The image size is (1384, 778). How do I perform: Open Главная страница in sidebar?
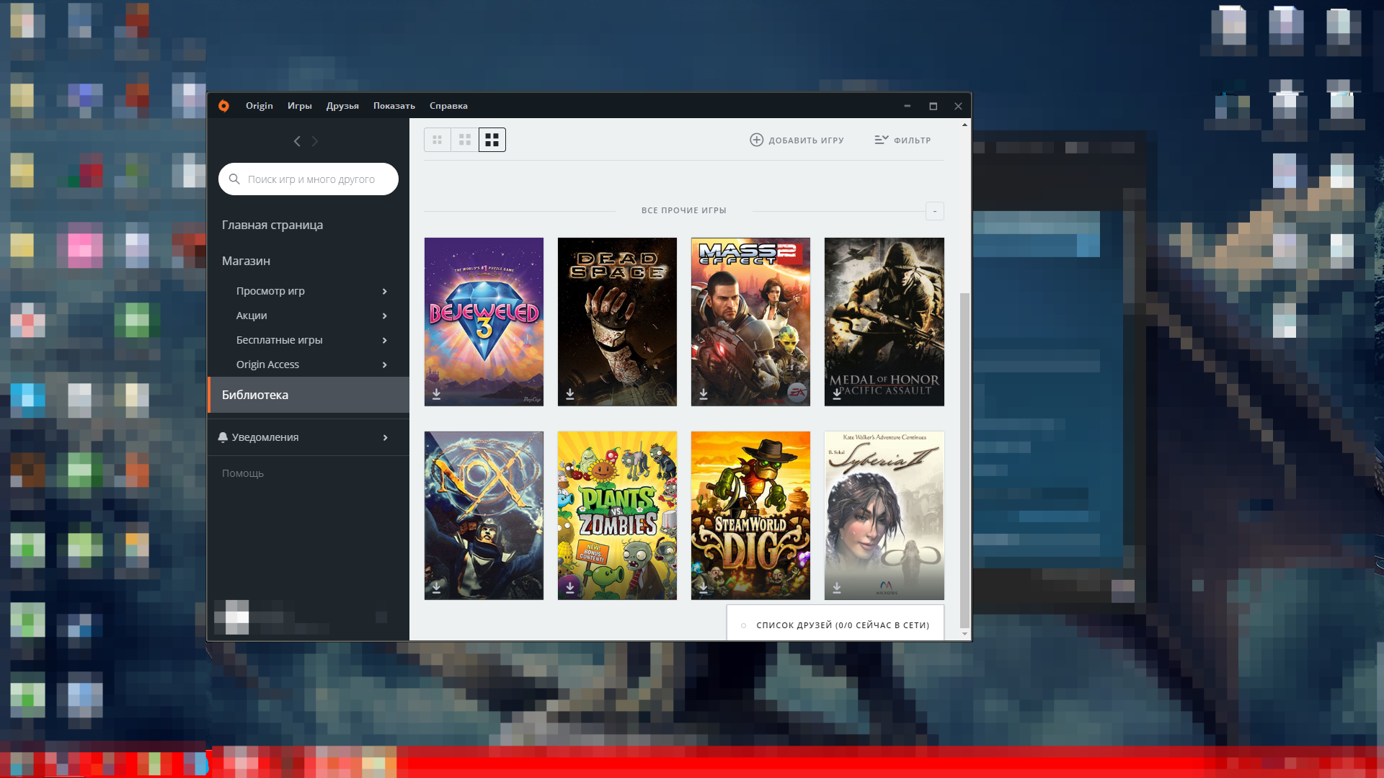click(x=272, y=225)
